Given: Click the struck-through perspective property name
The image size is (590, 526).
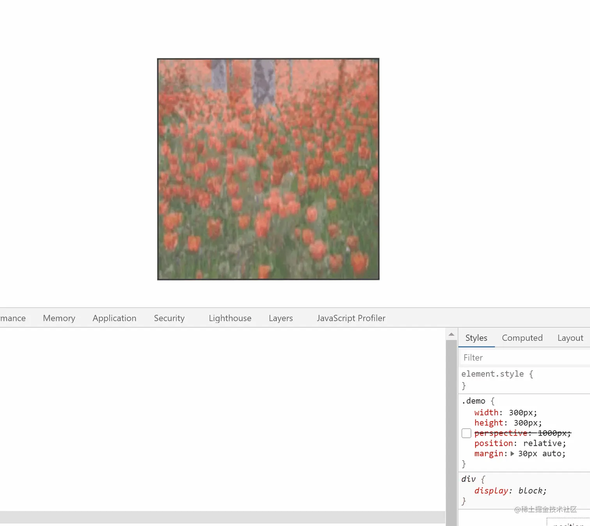Looking at the screenshot, I should [501, 433].
